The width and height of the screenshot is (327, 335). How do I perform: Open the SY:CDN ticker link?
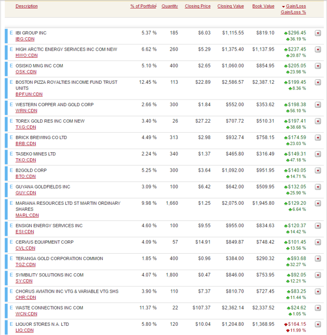pos(24,281)
